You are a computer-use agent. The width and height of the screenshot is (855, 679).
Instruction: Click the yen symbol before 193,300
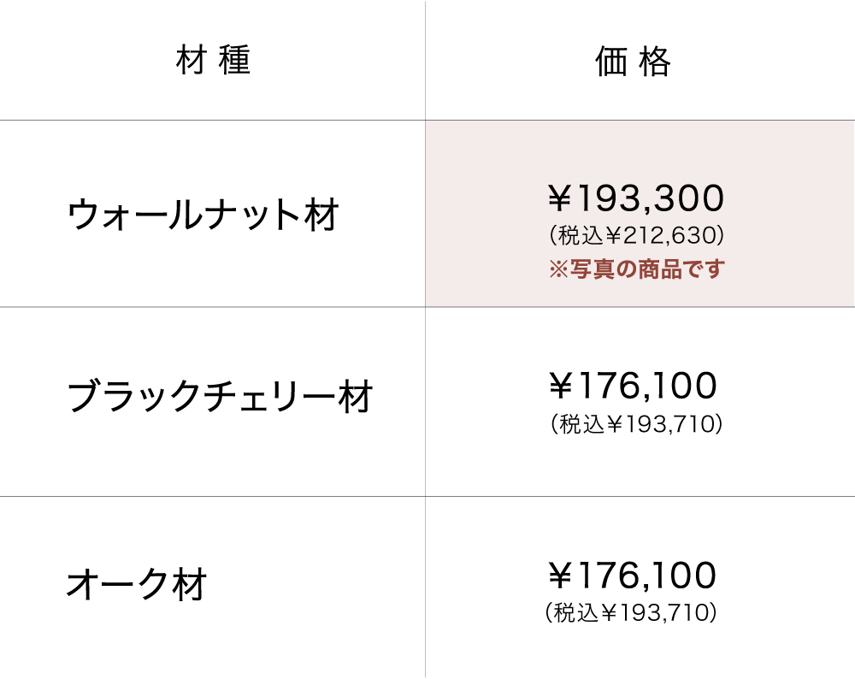coord(561,198)
